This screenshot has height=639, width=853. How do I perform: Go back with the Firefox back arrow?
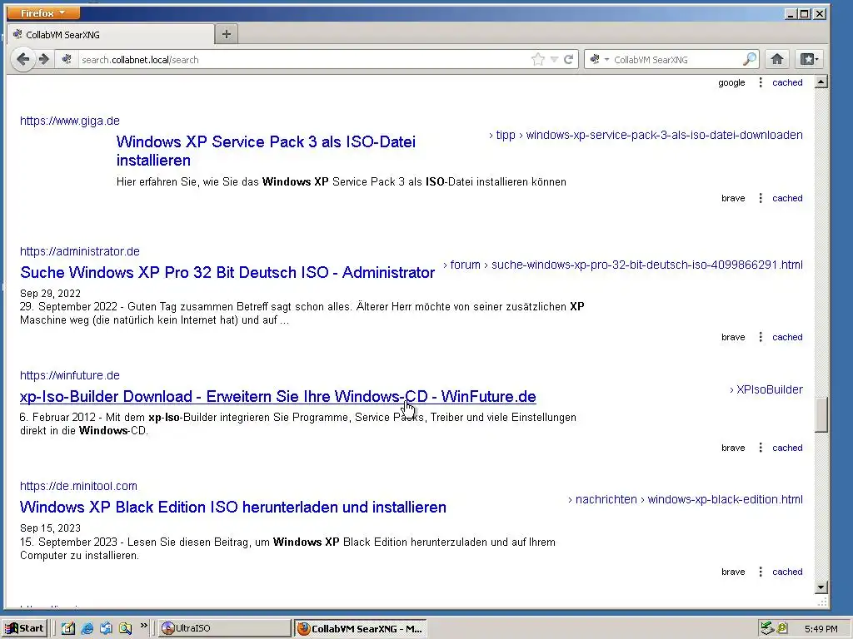pyautogui.click(x=22, y=59)
